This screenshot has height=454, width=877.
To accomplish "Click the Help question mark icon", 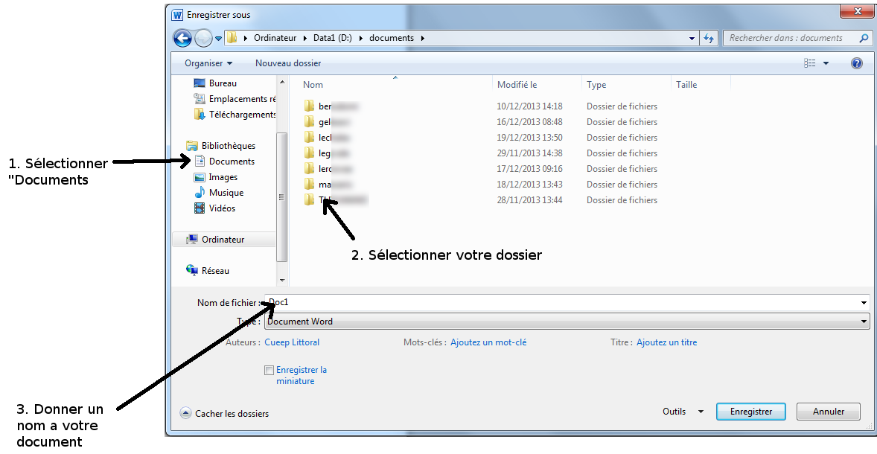I will click(856, 63).
